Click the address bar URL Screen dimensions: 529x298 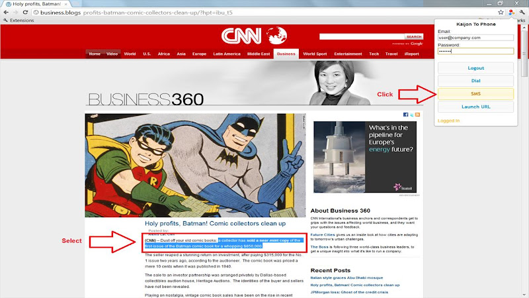coord(136,13)
